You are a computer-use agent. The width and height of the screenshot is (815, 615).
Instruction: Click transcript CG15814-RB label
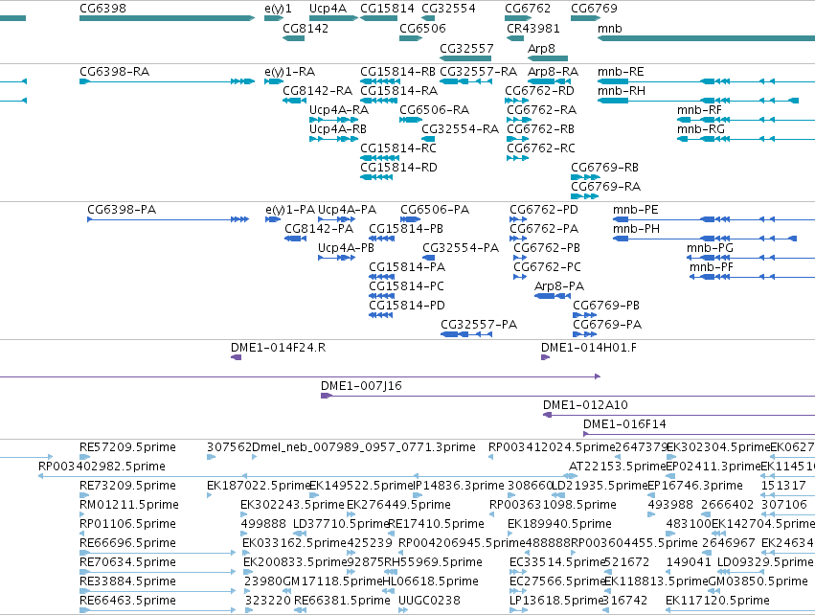pyautogui.click(x=397, y=71)
